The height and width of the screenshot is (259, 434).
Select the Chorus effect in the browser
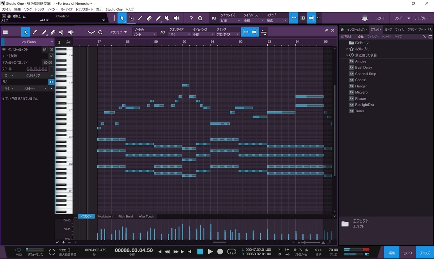point(361,80)
